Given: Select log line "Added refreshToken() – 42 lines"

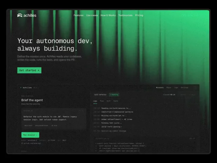Looking at the screenshot, I should (x=117, y=119).
